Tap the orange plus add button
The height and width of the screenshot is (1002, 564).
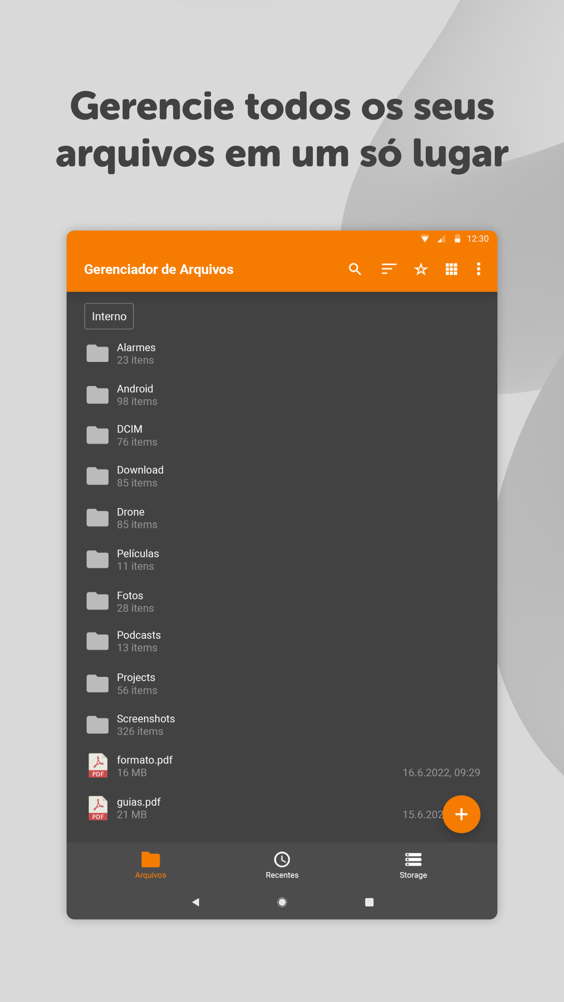(461, 814)
